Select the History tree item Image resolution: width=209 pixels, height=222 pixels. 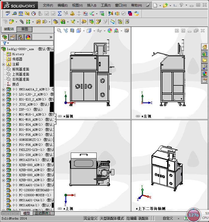18,54
